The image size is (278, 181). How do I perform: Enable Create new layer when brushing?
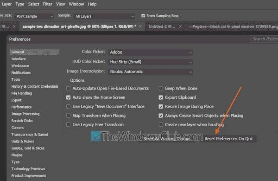(x=161, y=125)
